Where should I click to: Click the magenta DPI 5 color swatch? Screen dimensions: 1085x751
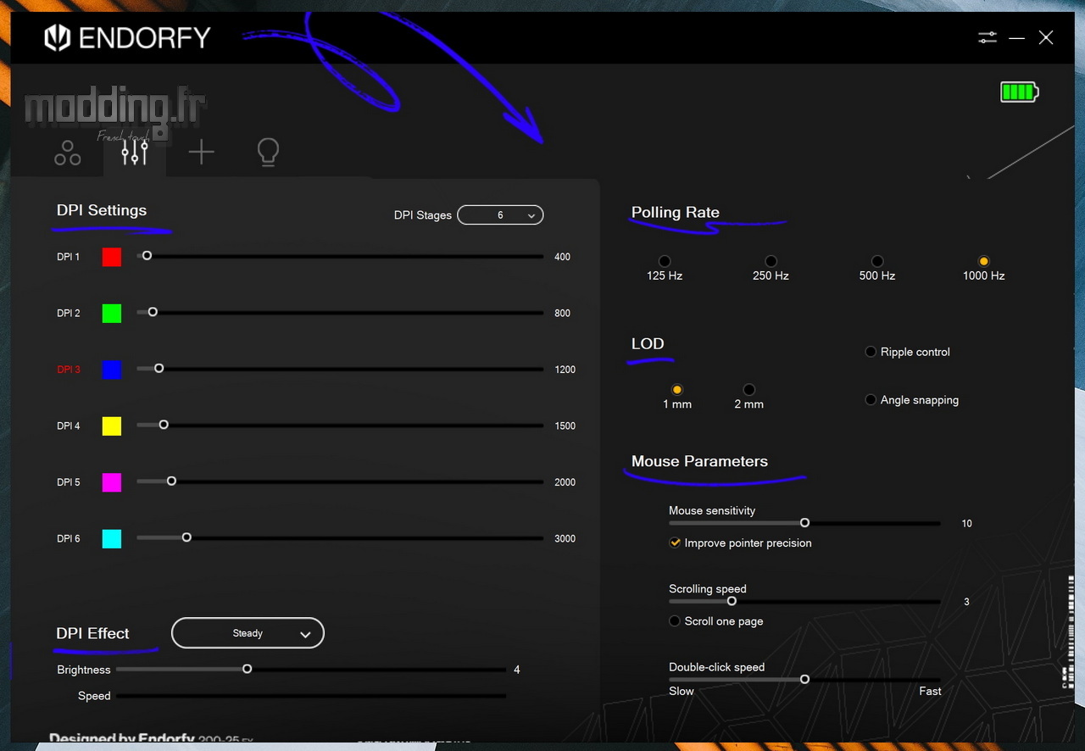112,482
